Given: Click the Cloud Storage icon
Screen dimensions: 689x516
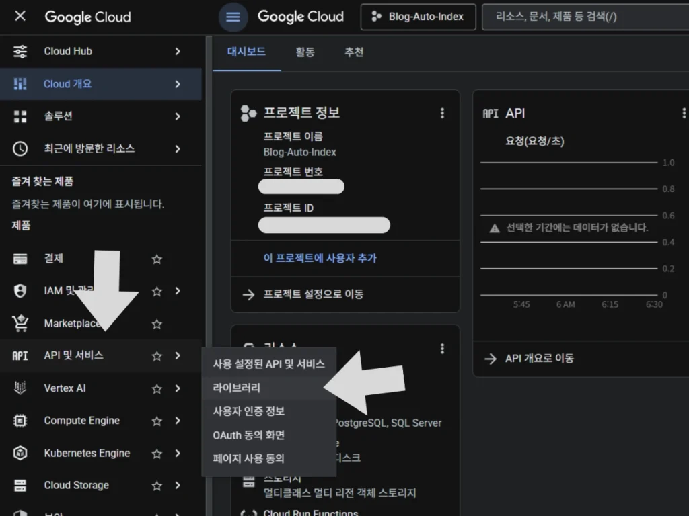Looking at the screenshot, I should point(20,485).
